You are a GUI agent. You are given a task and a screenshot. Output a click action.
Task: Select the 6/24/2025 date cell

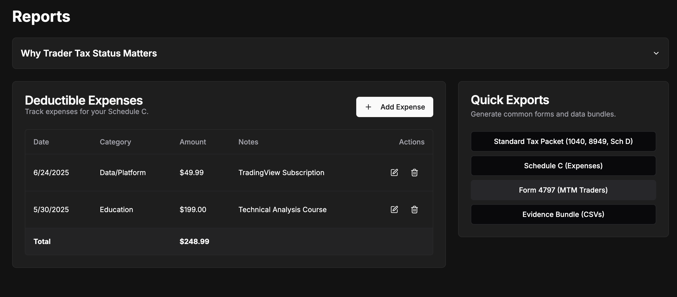(x=51, y=172)
